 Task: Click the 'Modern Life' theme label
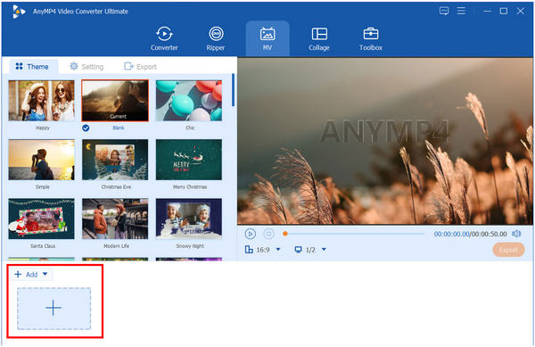(x=116, y=246)
